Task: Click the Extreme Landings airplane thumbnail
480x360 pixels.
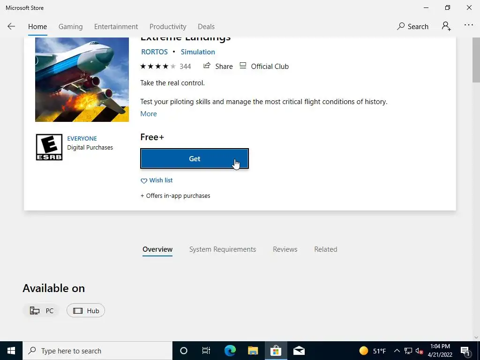Action: click(x=82, y=80)
